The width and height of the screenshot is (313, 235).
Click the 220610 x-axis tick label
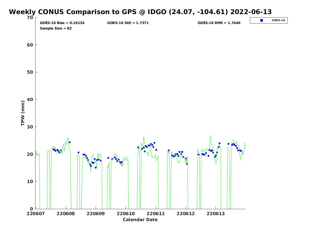pyautogui.click(x=126, y=214)
